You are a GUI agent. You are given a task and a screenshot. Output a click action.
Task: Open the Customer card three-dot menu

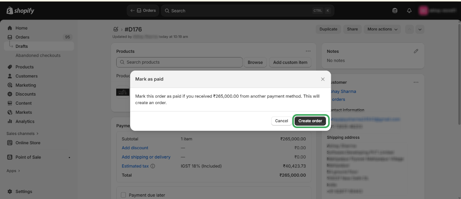(x=416, y=82)
